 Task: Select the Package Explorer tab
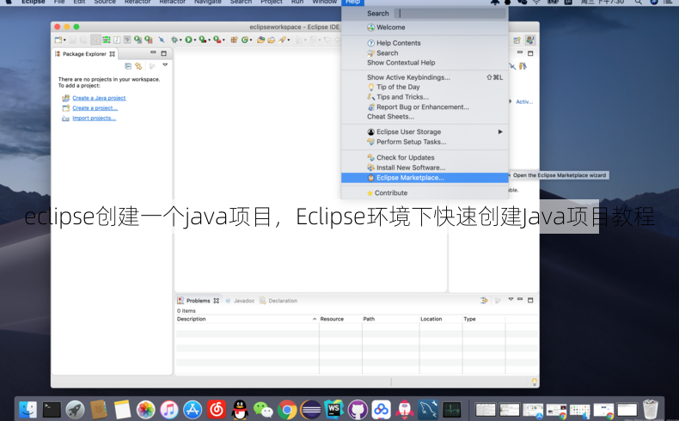(85, 54)
